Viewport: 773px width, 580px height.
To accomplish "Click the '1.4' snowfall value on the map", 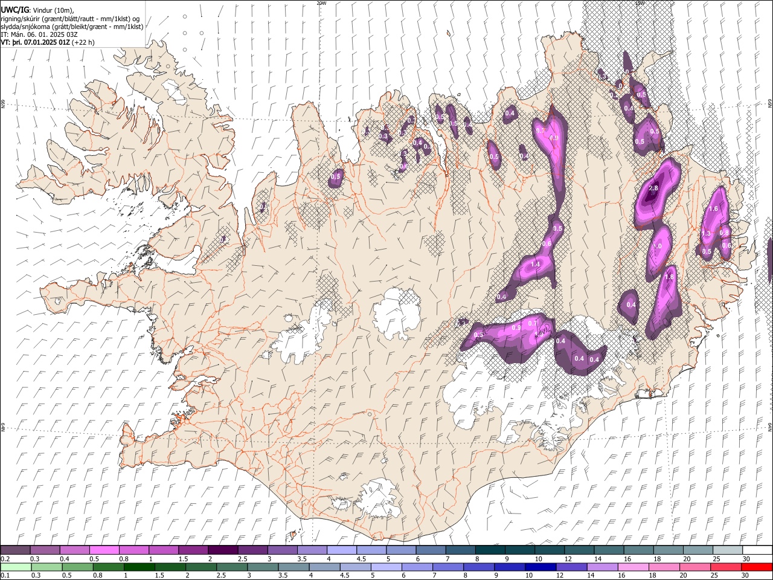I will [535, 265].
